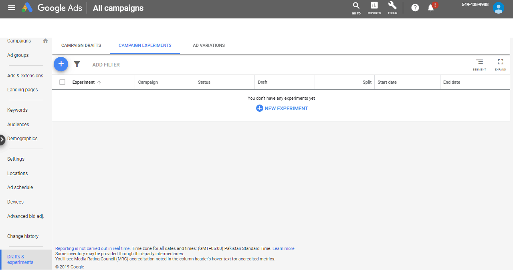Open the Tools wrench icon

tap(392, 8)
